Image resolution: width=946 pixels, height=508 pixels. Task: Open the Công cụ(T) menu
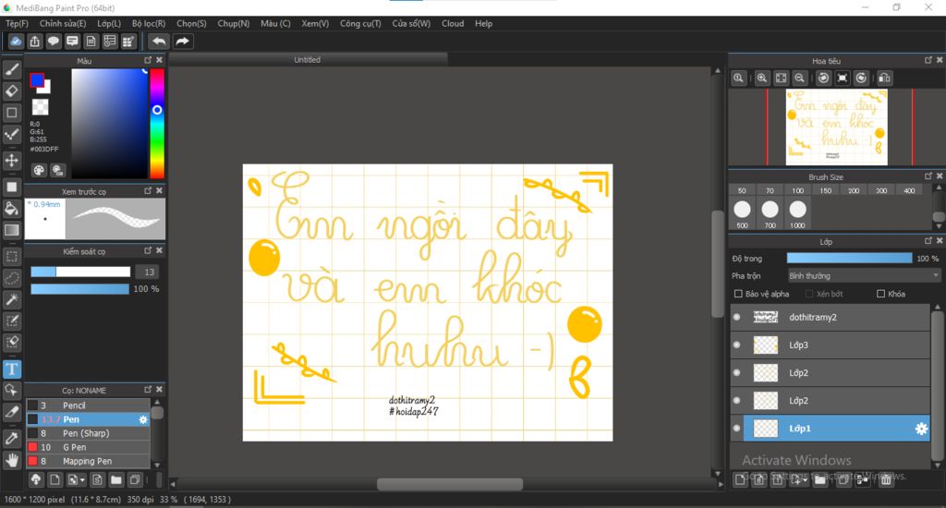360,23
